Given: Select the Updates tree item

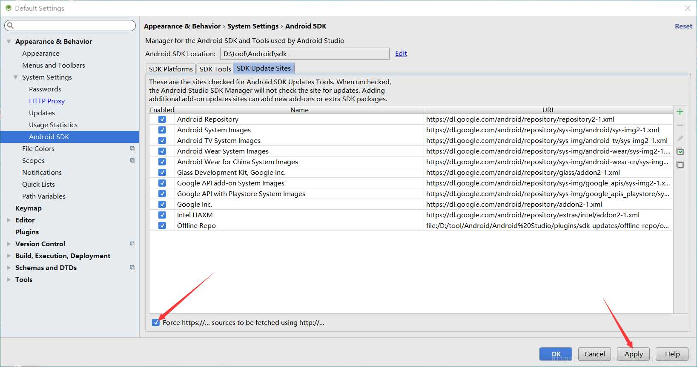Looking at the screenshot, I should click(42, 113).
